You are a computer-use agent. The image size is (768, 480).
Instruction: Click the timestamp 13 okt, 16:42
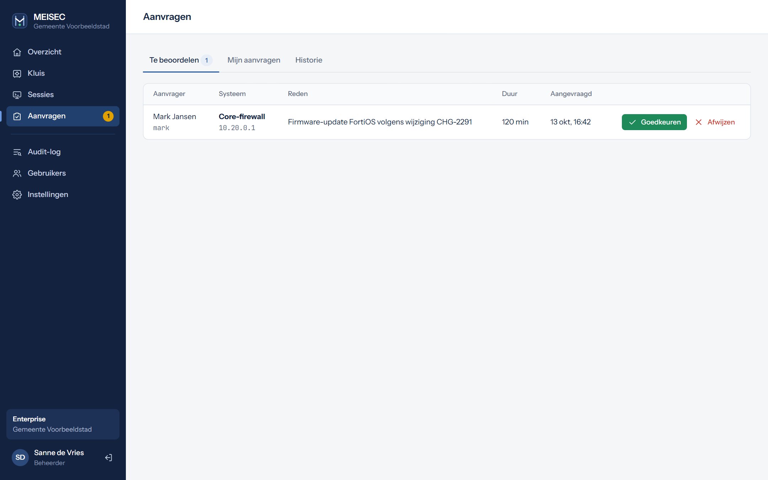coord(571,122)
